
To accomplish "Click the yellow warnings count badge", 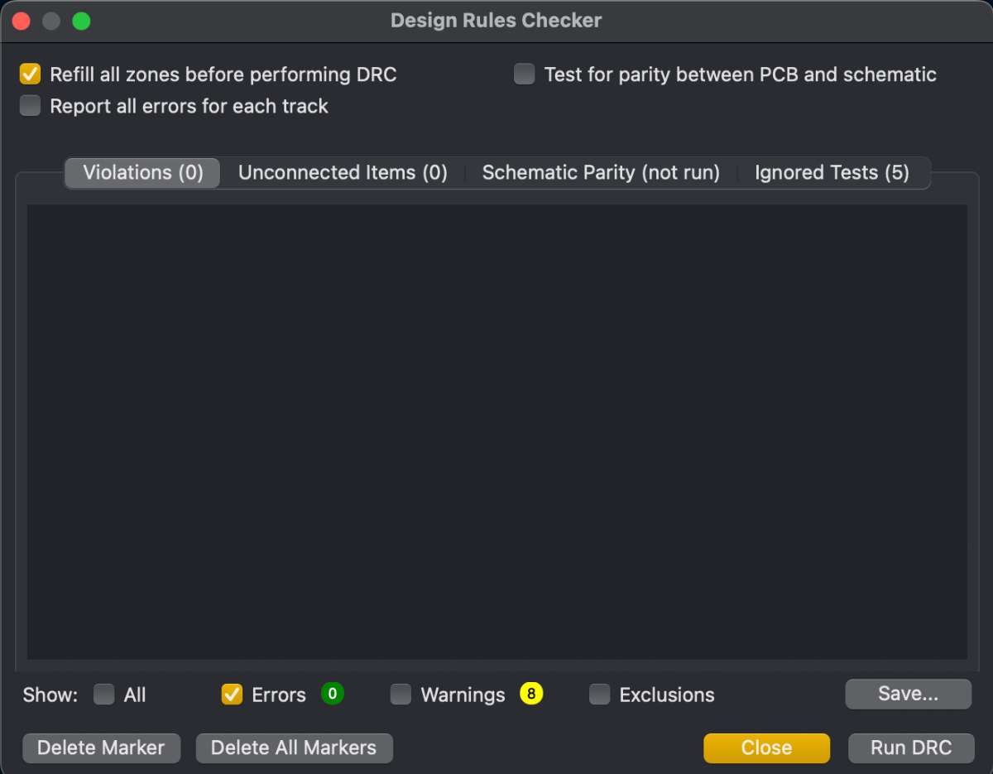I will coord(531,694).
